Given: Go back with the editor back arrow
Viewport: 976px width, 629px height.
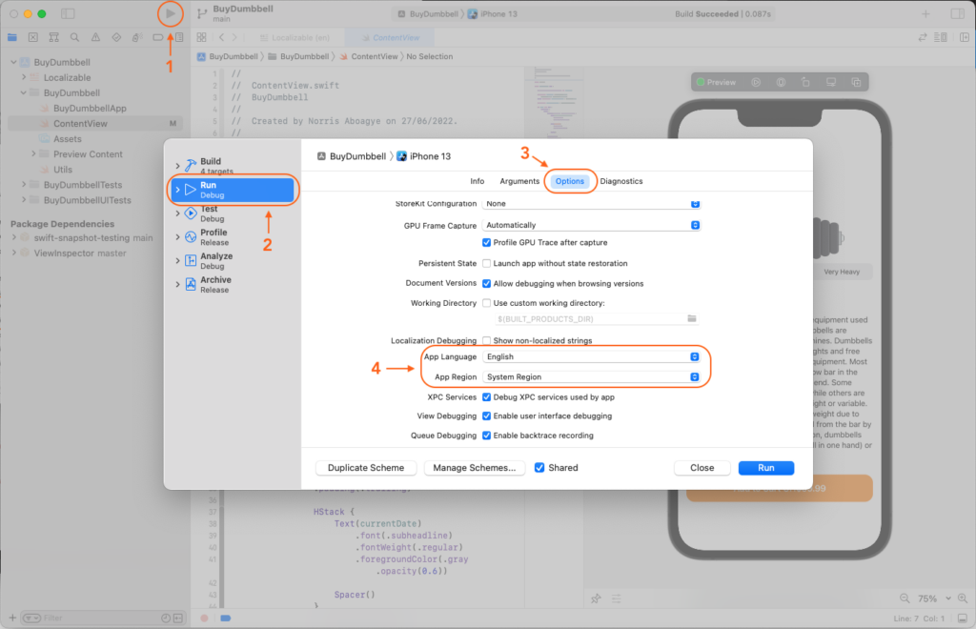Looking at the screenshot, I should 221,37.
